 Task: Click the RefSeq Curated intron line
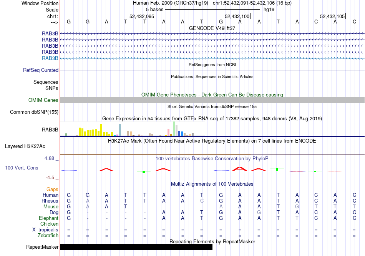tap(212, 70)
